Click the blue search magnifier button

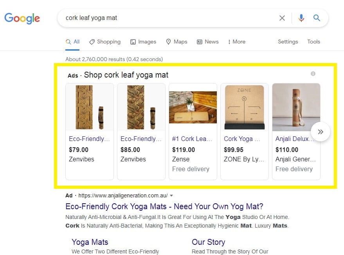[x=317, y=18]
